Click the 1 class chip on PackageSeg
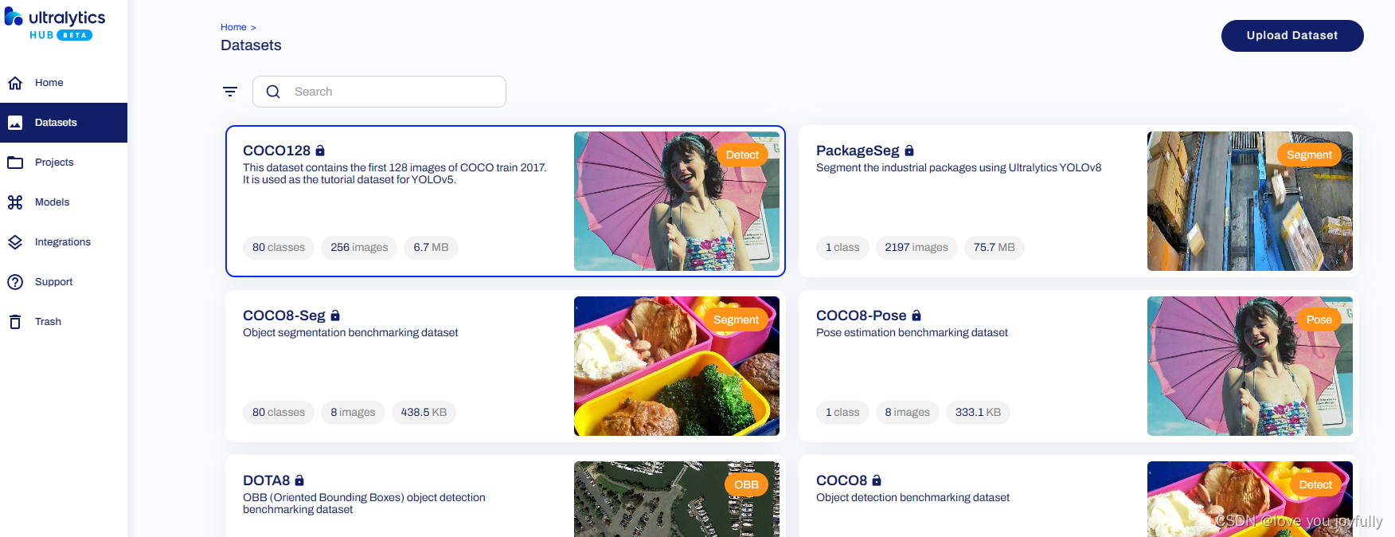 point(842,247)
